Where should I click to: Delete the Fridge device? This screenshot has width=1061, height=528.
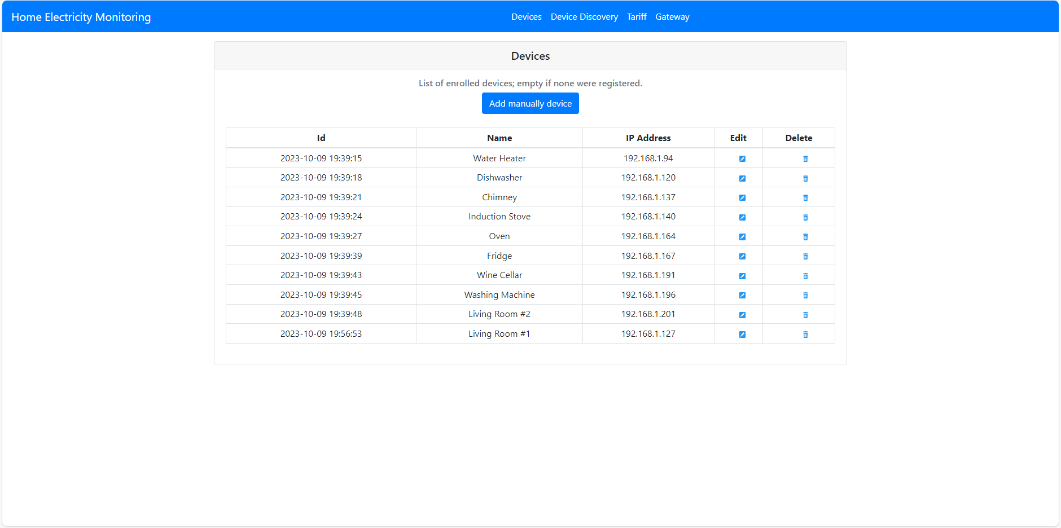click(806, 256)
